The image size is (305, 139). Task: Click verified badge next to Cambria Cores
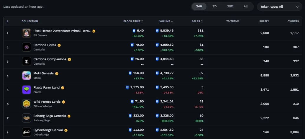pos(59,45)
